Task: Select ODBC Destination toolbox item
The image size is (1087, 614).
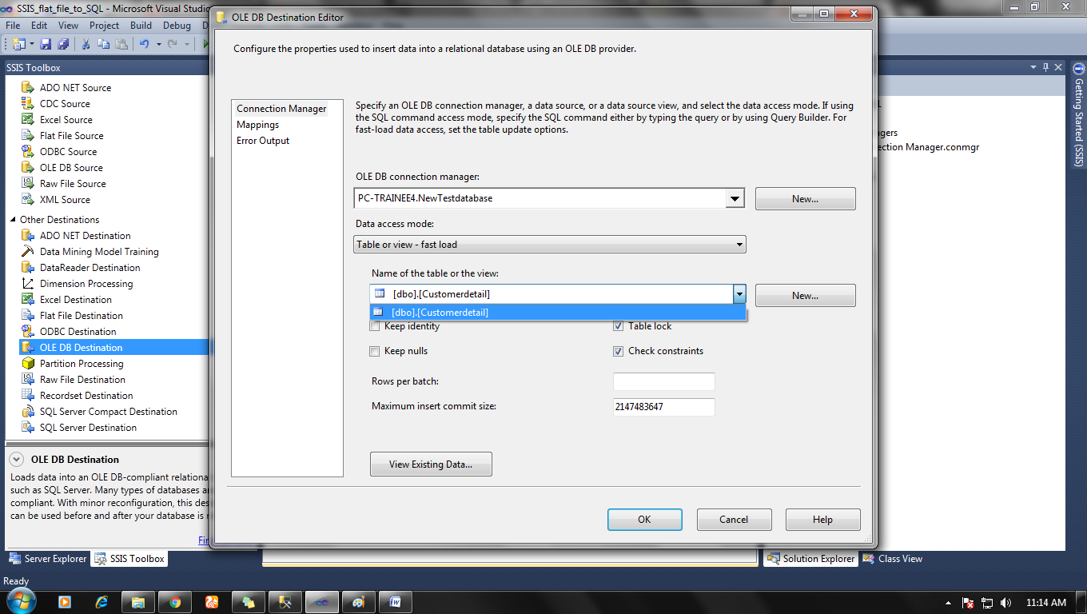Action: pyautogui.click(x=78, y=332)
